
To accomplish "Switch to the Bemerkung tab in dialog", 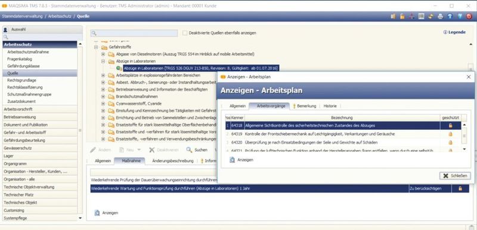I will pos(305,106).
